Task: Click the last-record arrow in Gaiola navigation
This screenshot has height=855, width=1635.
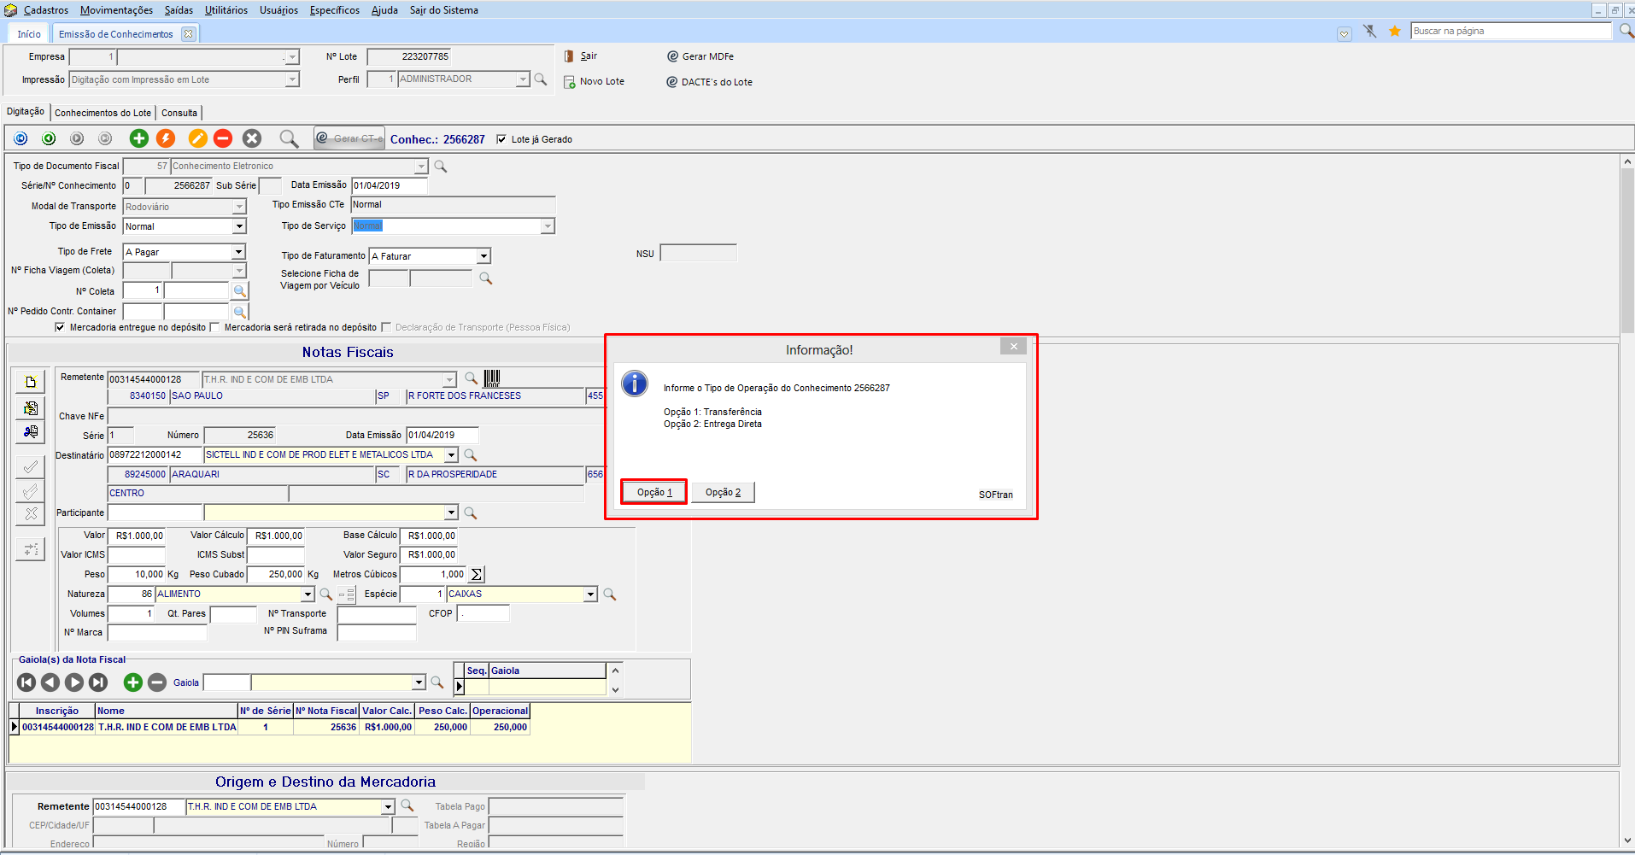Action: pyautogui.click(x=98, y=682)
